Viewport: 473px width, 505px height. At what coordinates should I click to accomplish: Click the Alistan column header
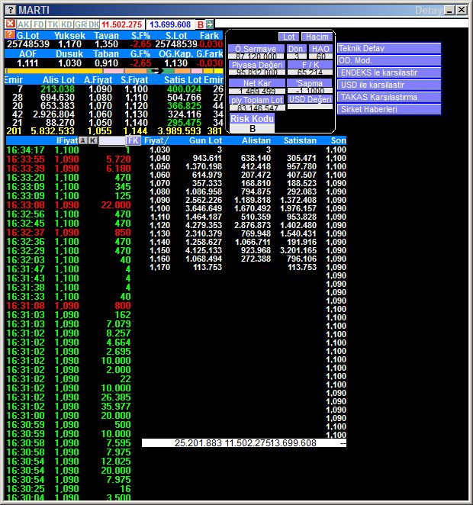point(256,140)
